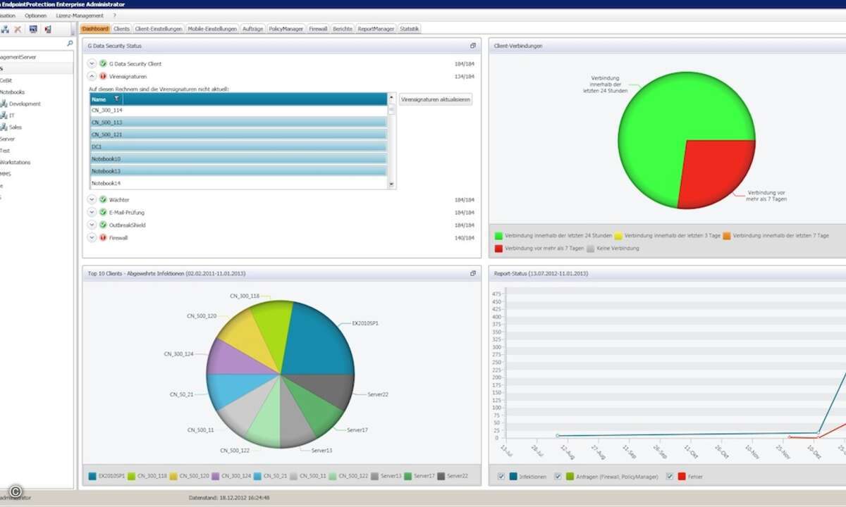Click the search magnifier icon in sidebar
The image size is (846, 507).
click(x=69, y=44)
